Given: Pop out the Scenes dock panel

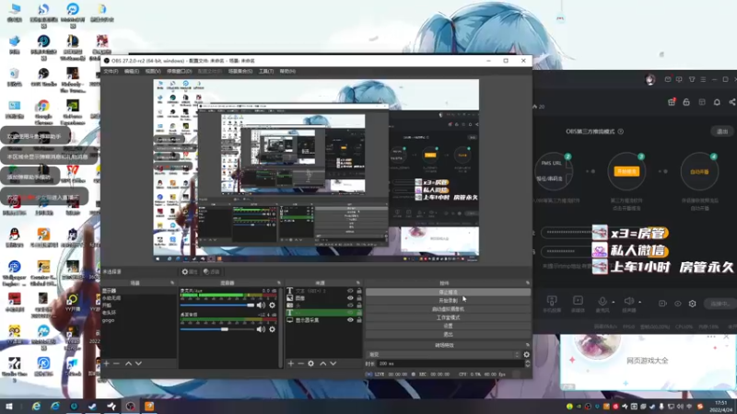Looking at the screenshot, I should point(172,283).
